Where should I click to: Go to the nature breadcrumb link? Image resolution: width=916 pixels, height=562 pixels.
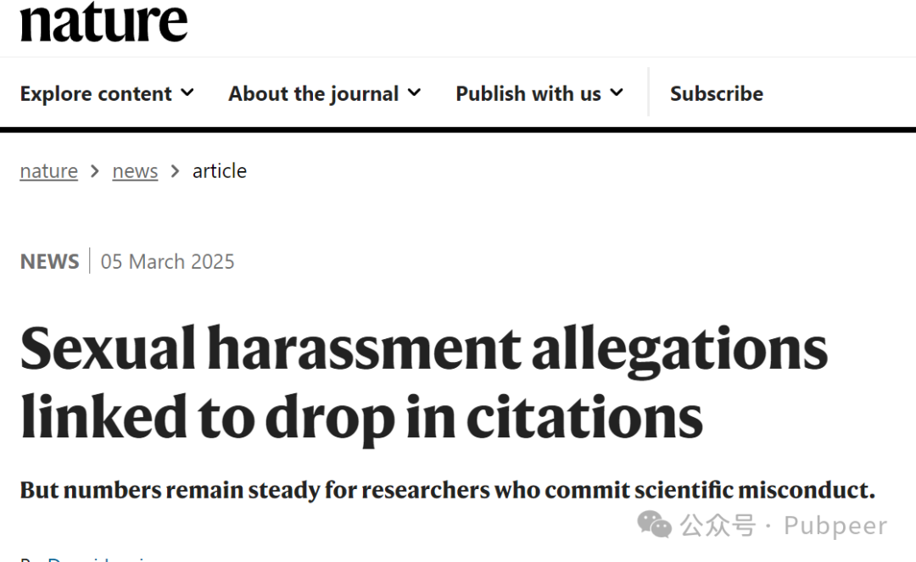[x=48, y=171]
